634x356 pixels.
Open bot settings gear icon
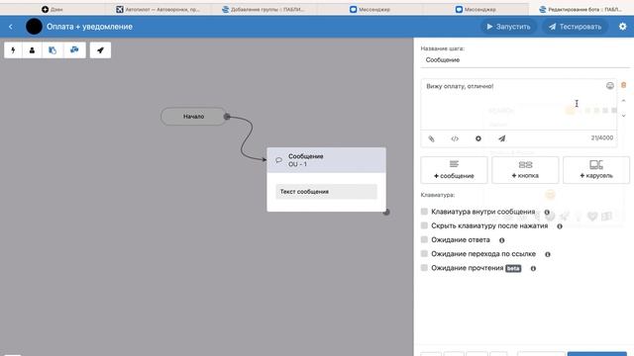click(x=623, y=27)
